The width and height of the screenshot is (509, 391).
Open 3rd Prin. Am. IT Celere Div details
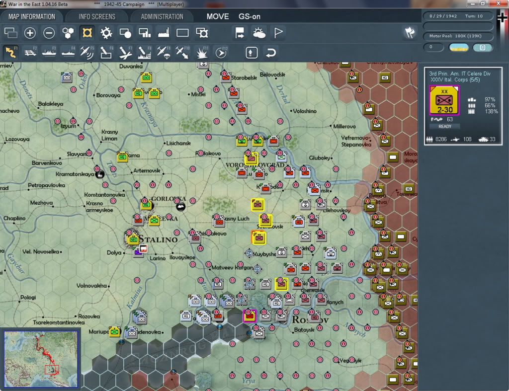[x=459, y=74]
